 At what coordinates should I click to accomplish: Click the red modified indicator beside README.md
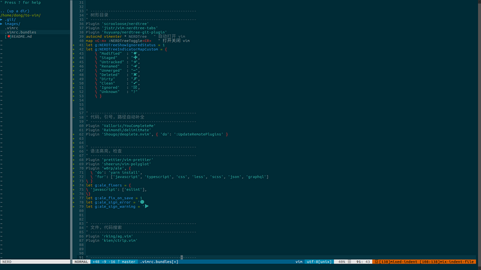[x=9, y=37]
